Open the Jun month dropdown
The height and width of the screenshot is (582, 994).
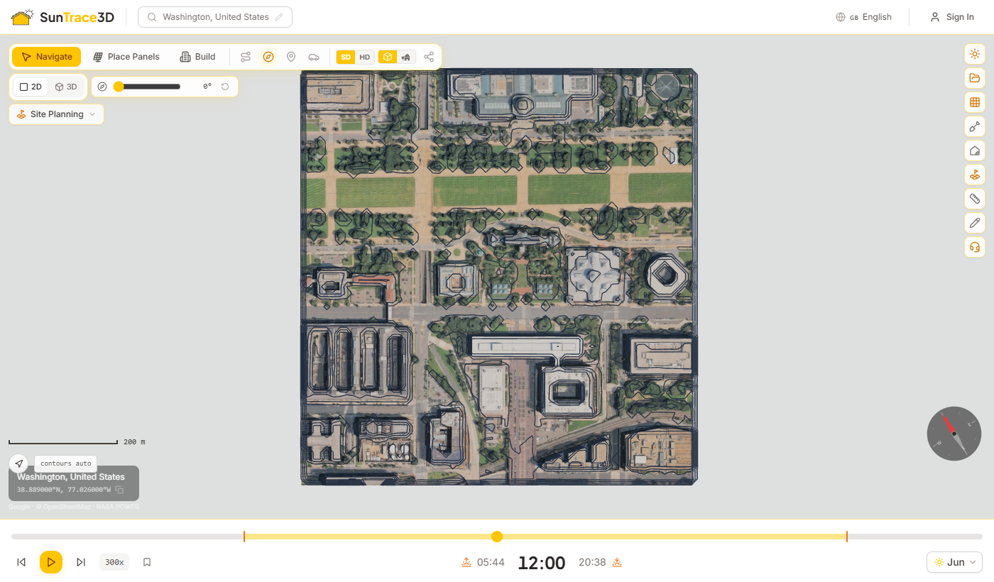[954, 562]
